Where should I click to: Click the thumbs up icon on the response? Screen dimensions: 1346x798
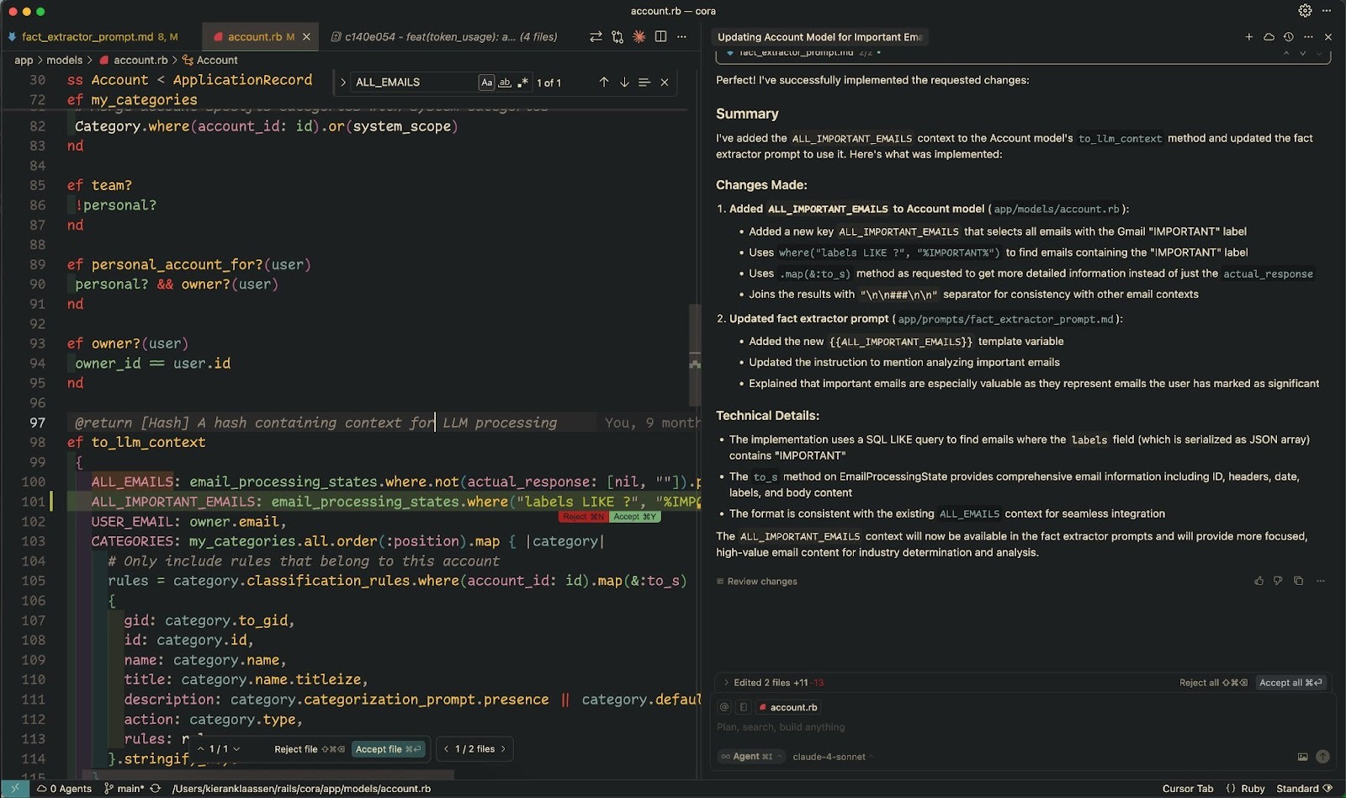pos(1259,581)
